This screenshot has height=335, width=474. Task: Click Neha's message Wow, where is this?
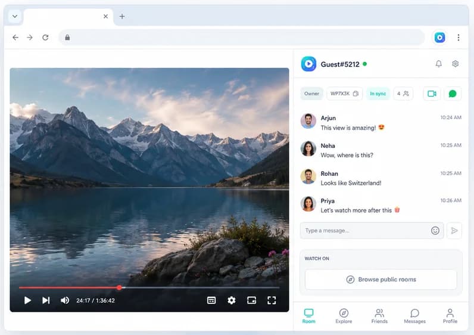tap(347, 155)
